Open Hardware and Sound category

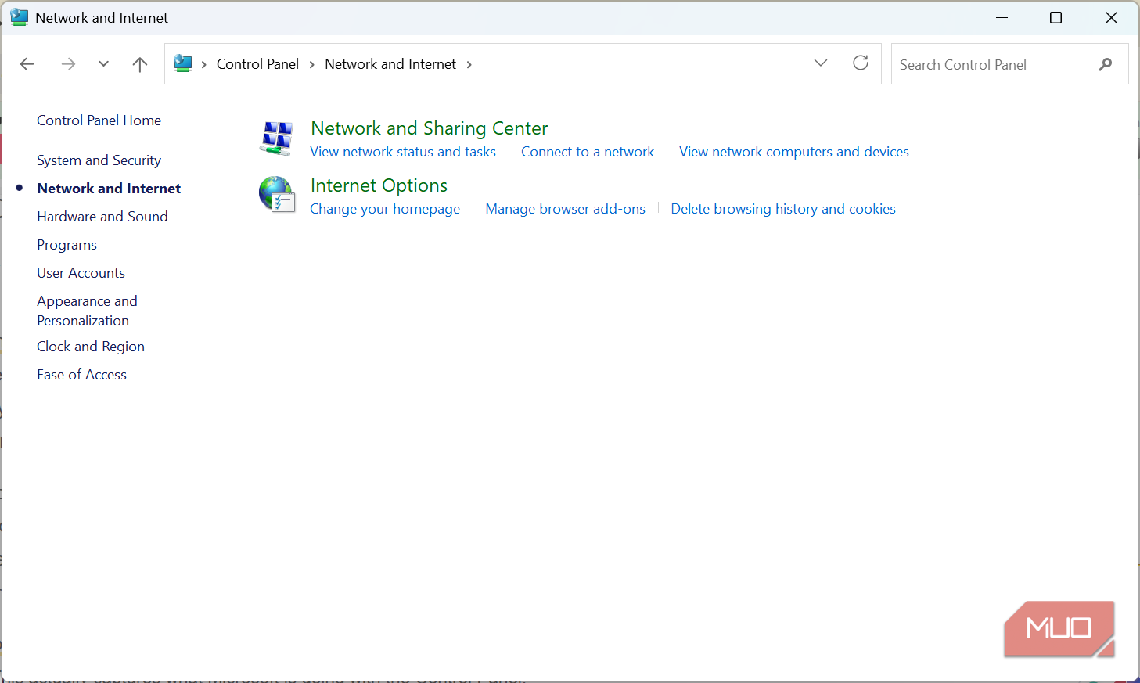tap(102, 217)
